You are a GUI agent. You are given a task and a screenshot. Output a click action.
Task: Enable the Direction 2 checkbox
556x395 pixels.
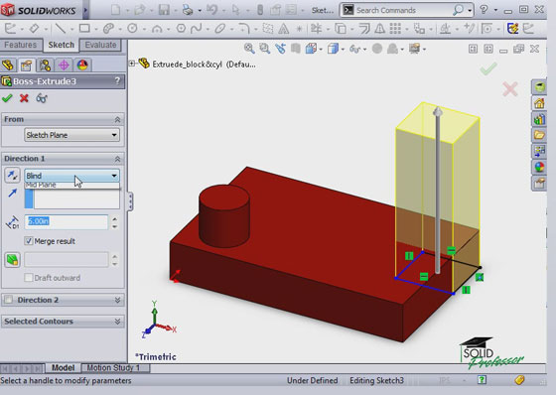(9, 300)
